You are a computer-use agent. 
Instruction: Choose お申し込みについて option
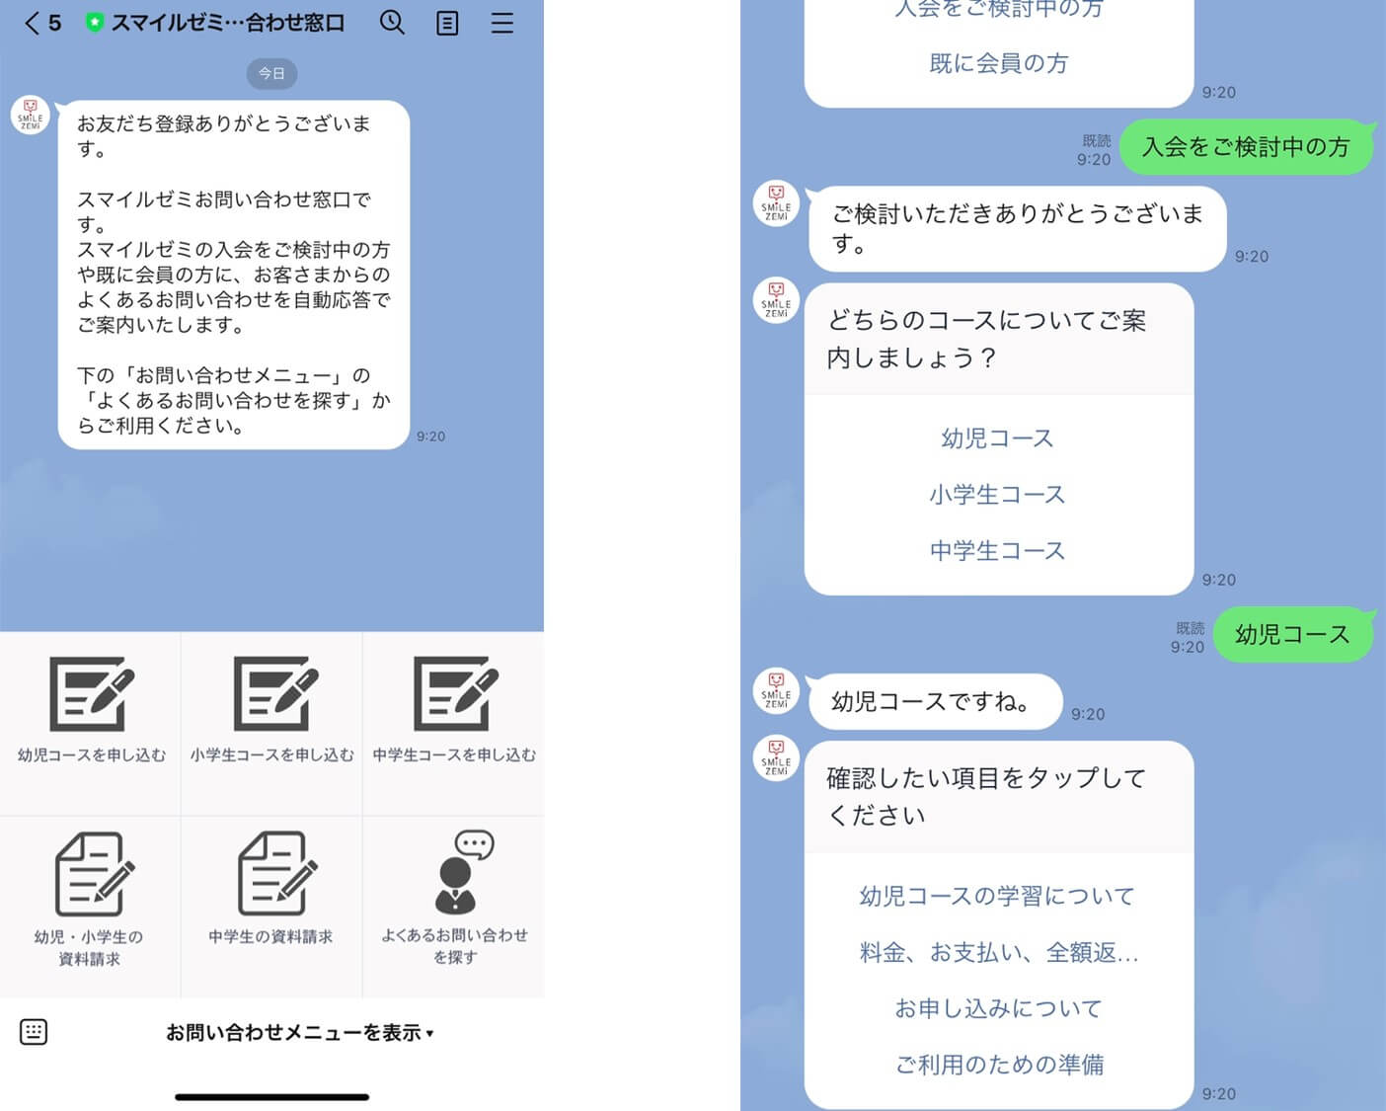999,1008
